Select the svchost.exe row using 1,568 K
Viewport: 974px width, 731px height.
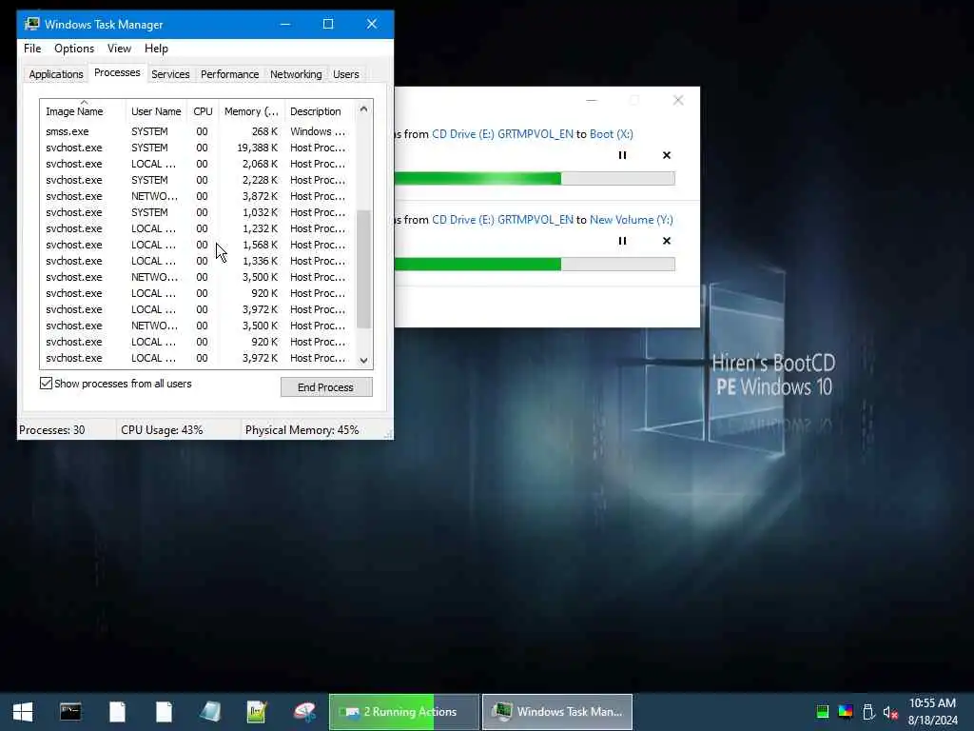click(198, 245)
